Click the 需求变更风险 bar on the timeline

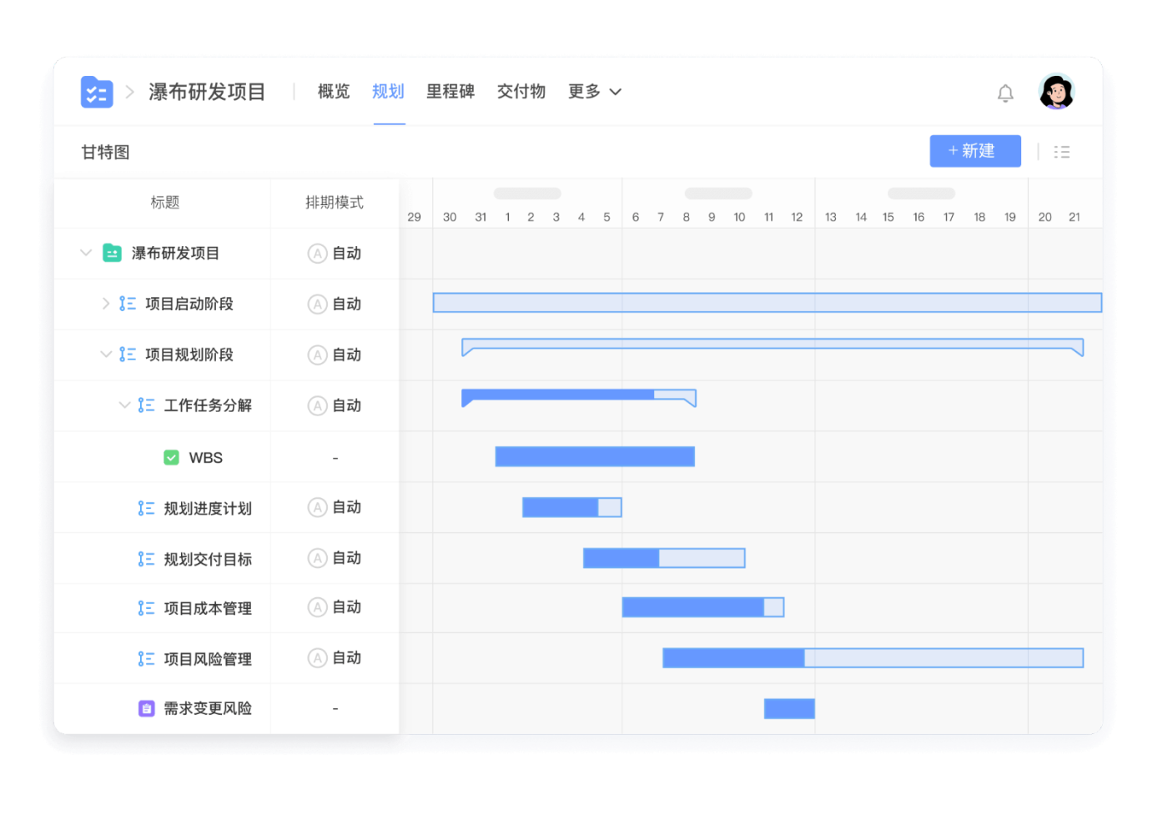pyautogui.click(x=789, y=707)
